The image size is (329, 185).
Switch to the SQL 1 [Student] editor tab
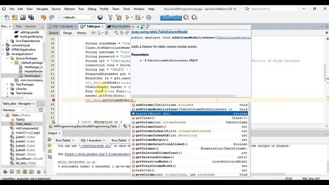[62, 26]
